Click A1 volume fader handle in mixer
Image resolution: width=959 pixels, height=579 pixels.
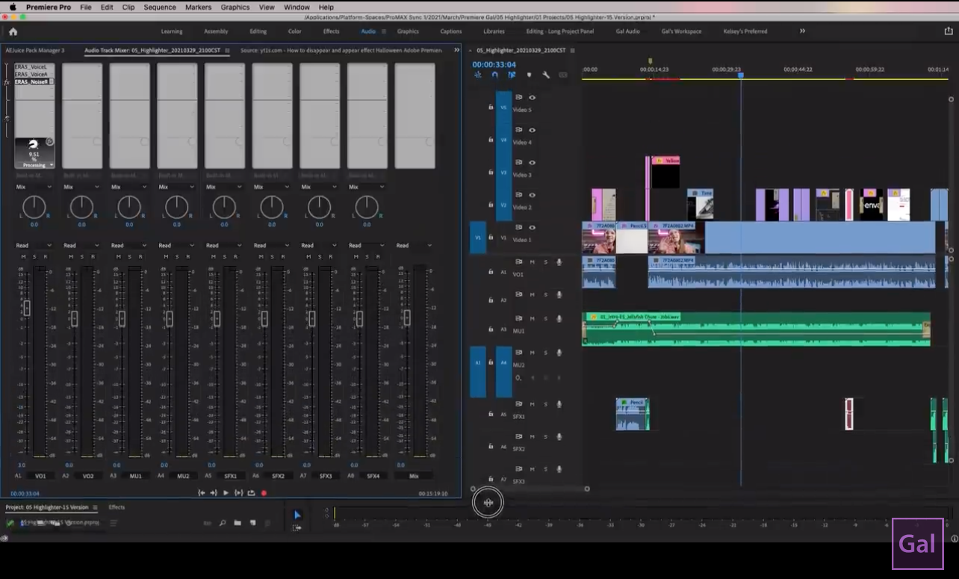point(27,308)
